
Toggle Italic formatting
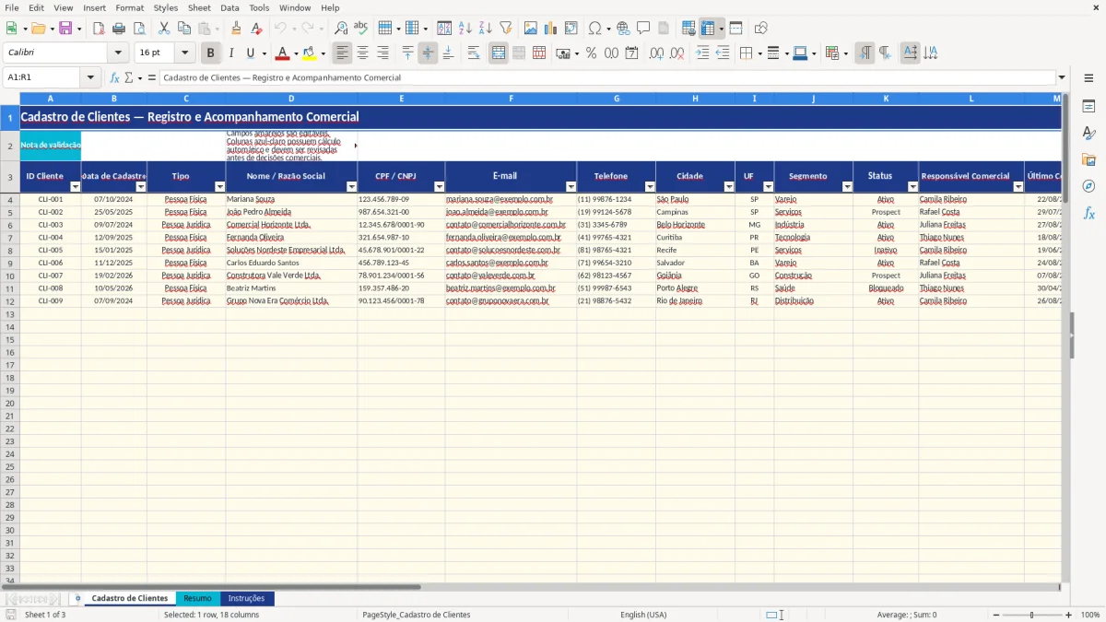[231, 53]
